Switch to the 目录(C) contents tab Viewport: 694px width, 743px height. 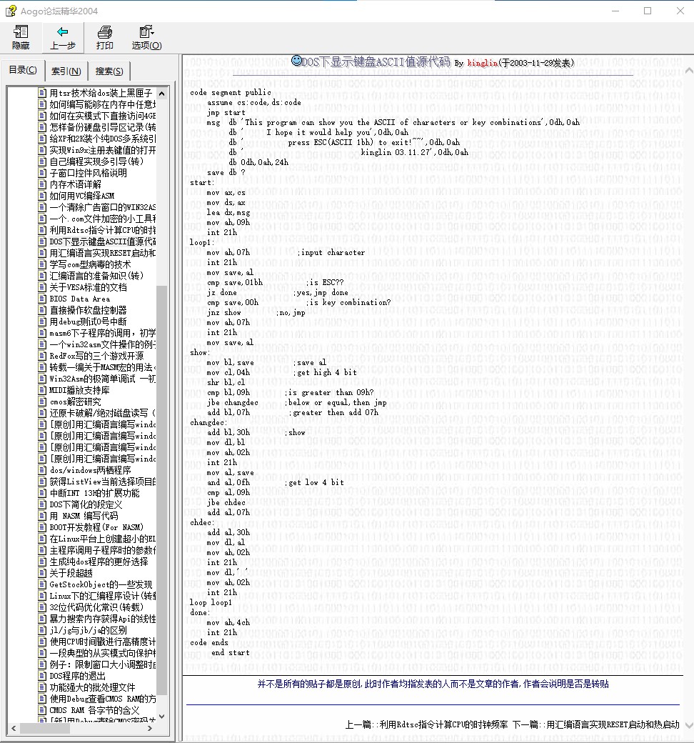23,70
